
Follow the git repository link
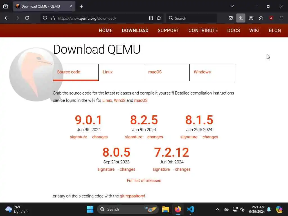(132, 196)
